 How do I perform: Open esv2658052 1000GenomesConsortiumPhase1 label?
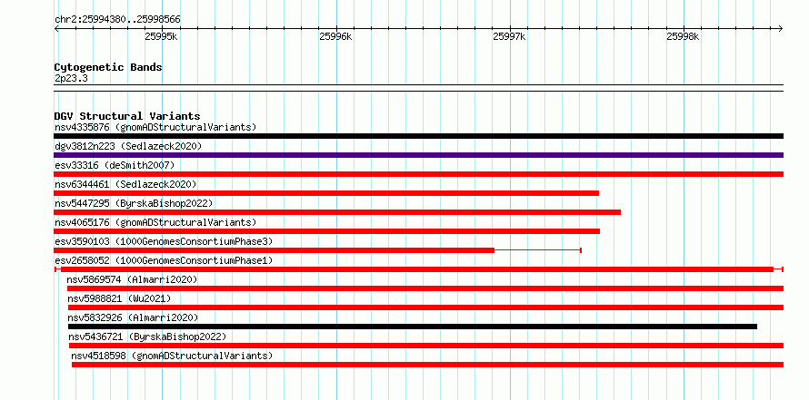164,260
